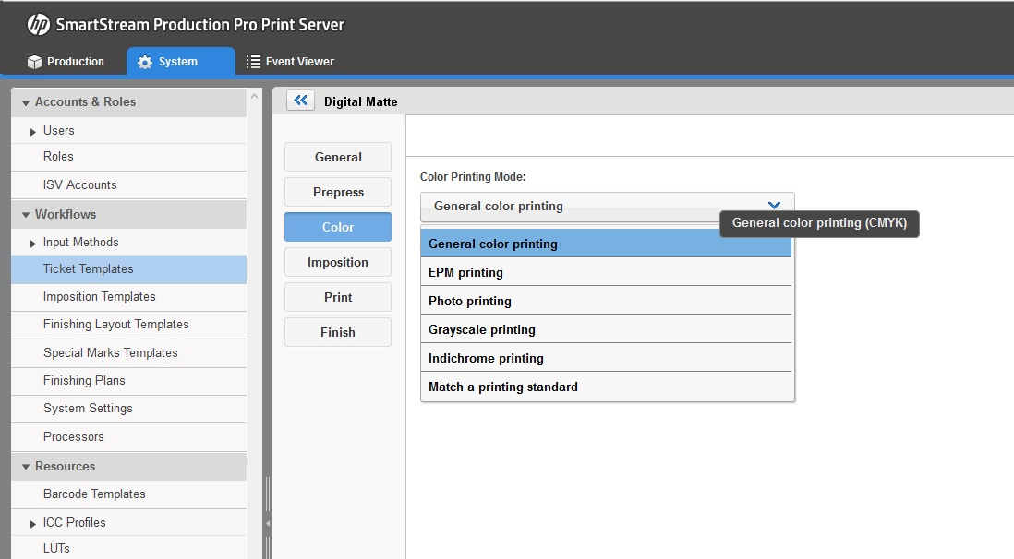The image size is (1014, 559).
Task: Select LUTs under Resources
Action: tap(55, 548)
